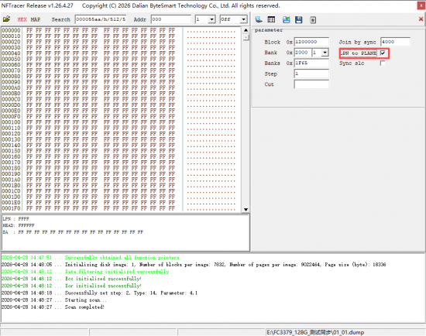Uncheck the LPN to PLANE checkbox
Image resolution: width=426 pixels, height=336 pixels.
383,53
